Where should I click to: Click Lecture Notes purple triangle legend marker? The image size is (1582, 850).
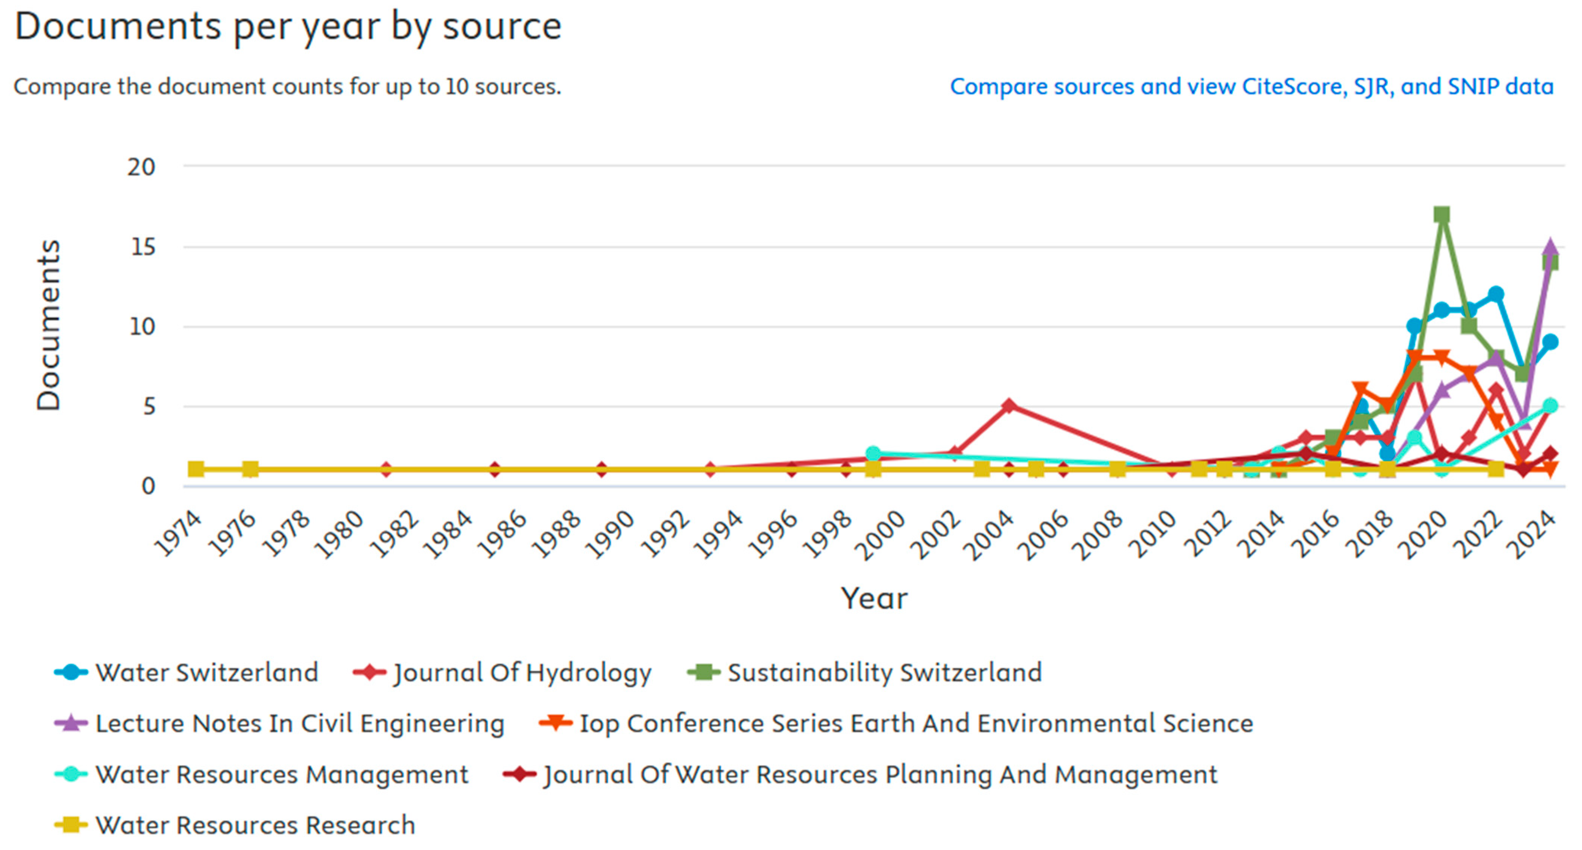click(x=71, y=723)
